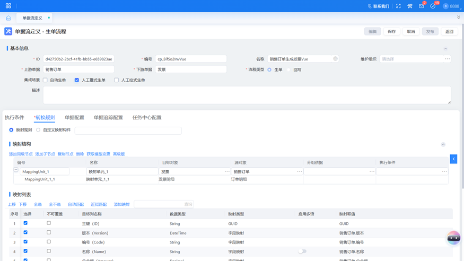Uncheck the 人工推式生单 checkbox
Screen dimensions: 464x261
77,80
